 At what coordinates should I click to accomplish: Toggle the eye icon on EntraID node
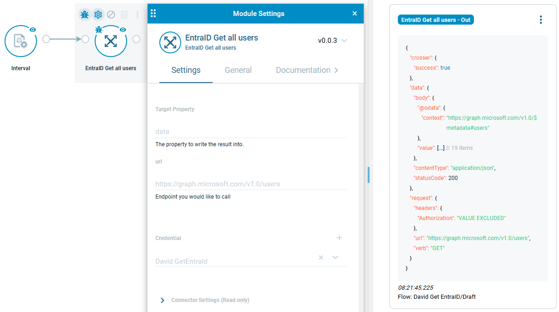click(x=123, y=30)
